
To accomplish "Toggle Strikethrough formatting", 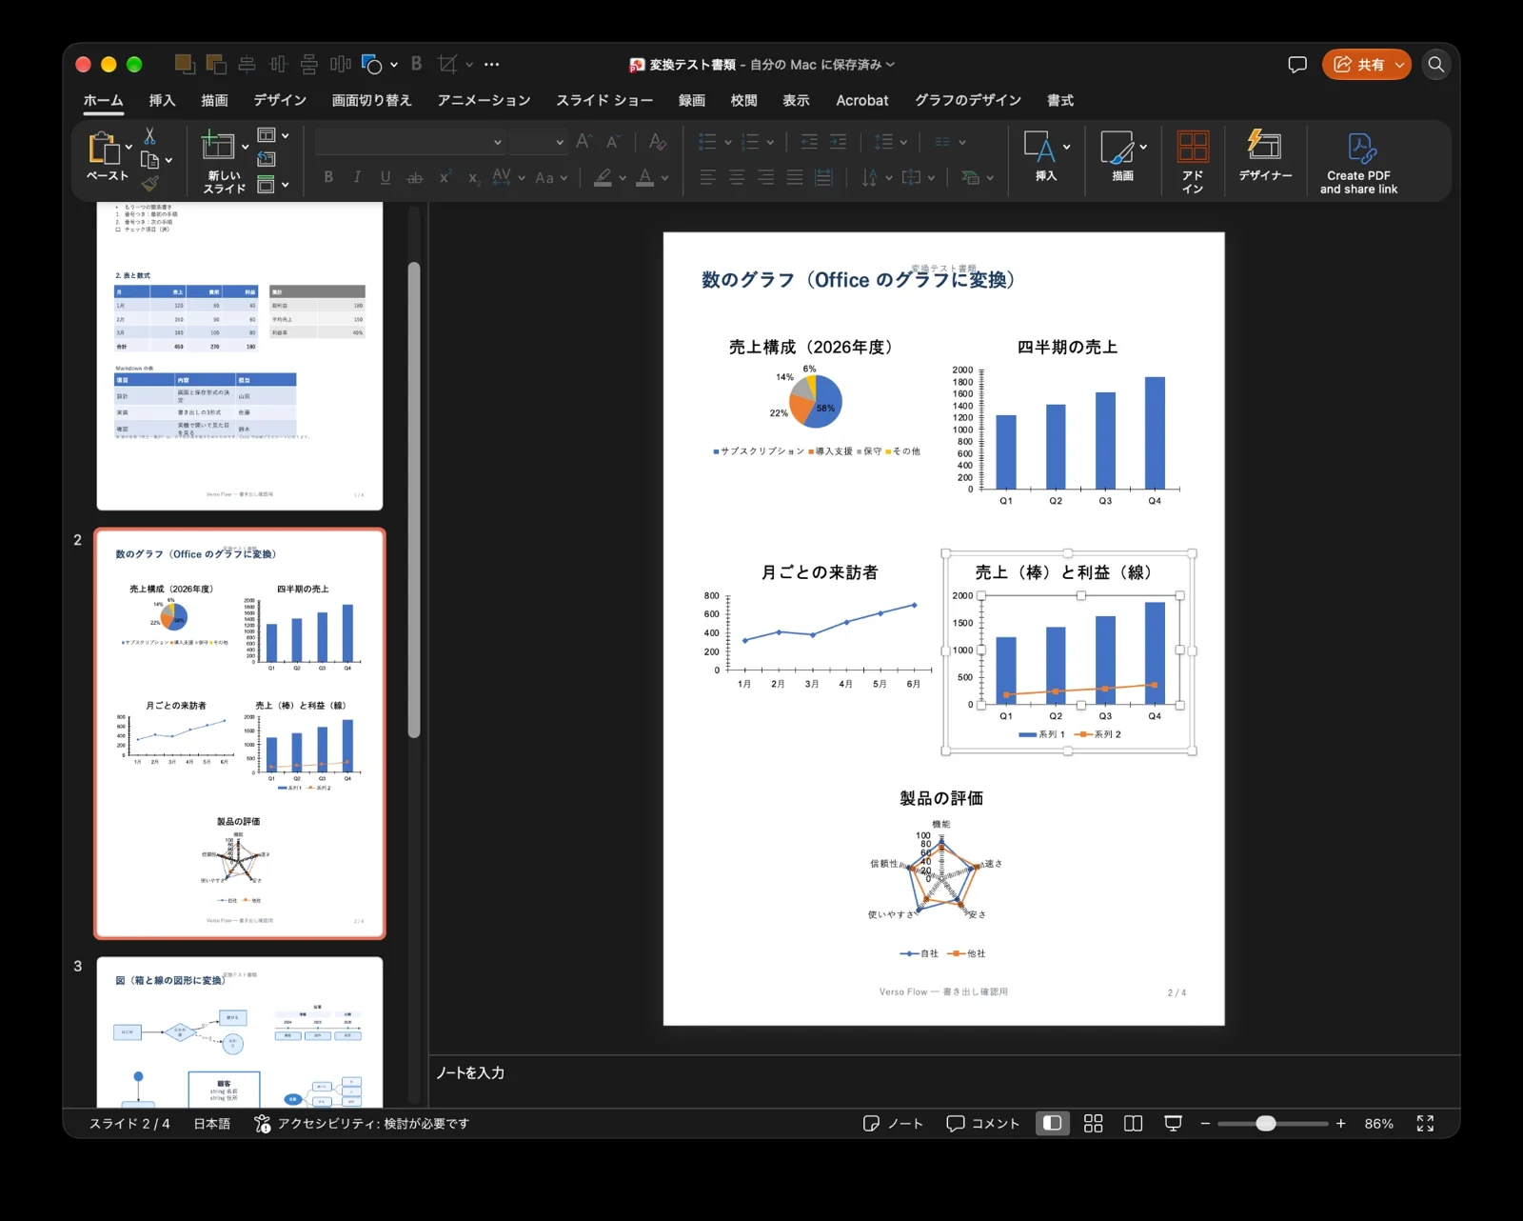I will pos(415,177).
